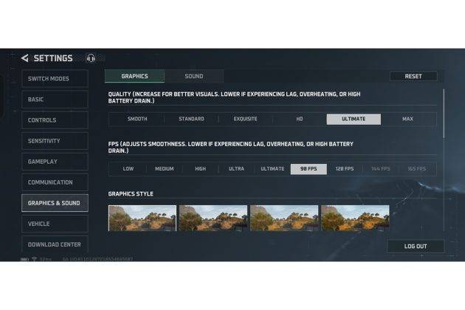Screen dimensions: 465x310
Task: Open the Download Center section
Action: tap(55, 244)
